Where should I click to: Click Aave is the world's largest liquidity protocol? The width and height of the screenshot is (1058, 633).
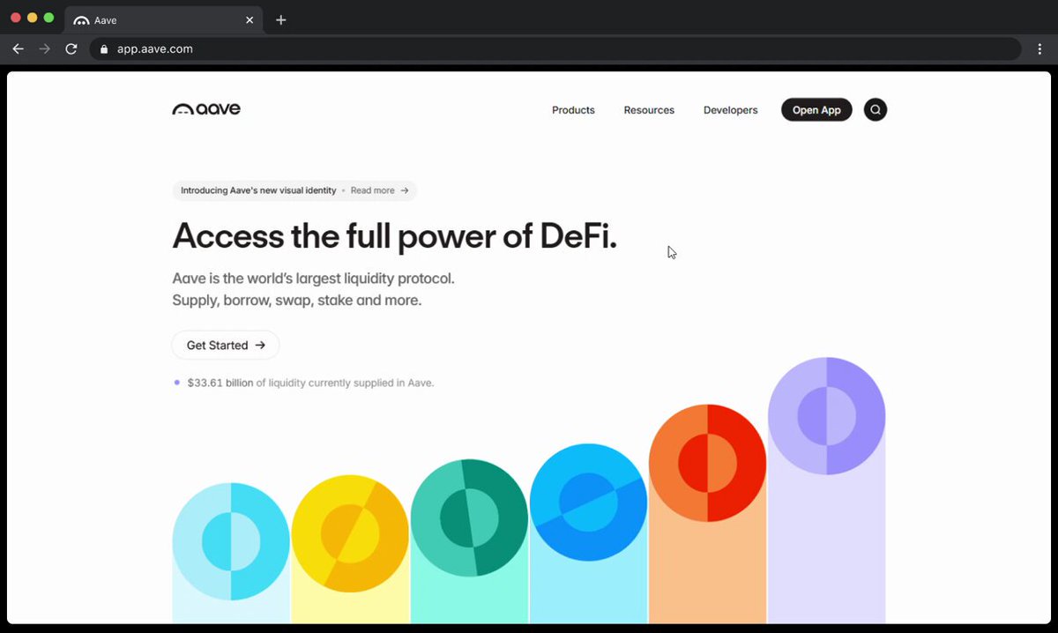pos(313,279)
